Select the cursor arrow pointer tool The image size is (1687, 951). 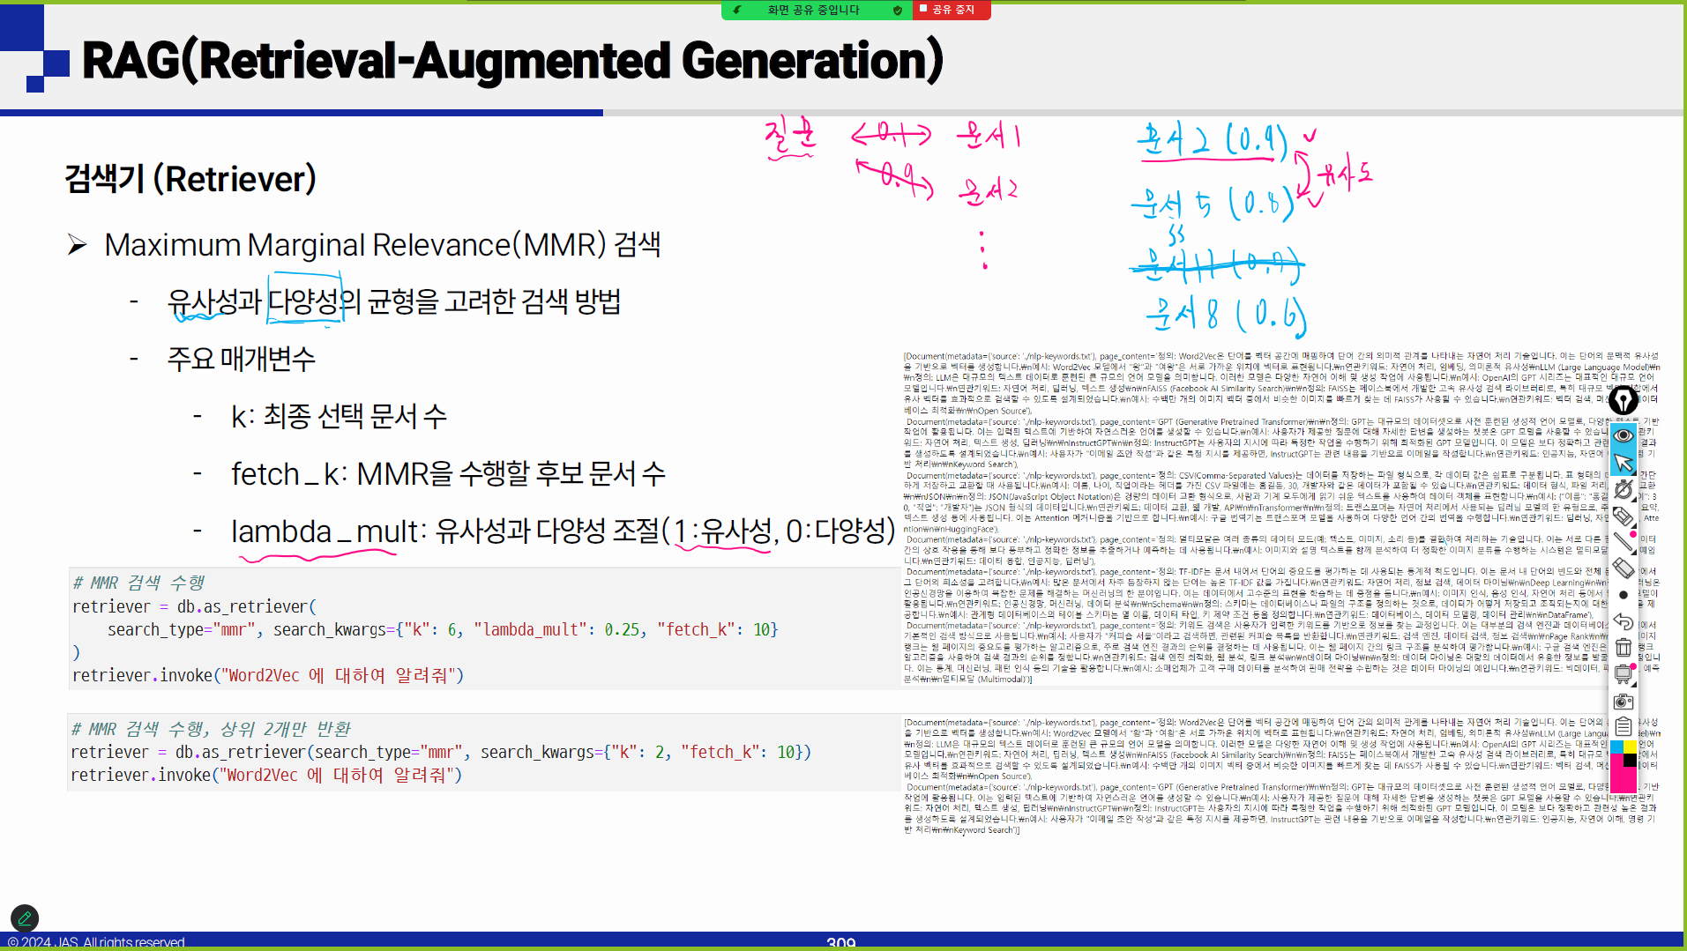[x=1623, y=463]
